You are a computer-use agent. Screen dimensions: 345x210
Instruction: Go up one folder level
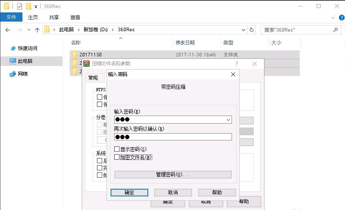(37, 30)
